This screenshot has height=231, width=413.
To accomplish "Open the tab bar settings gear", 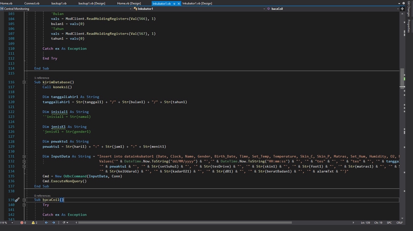I will coord(404,3).
